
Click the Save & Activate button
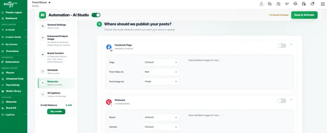304,15
